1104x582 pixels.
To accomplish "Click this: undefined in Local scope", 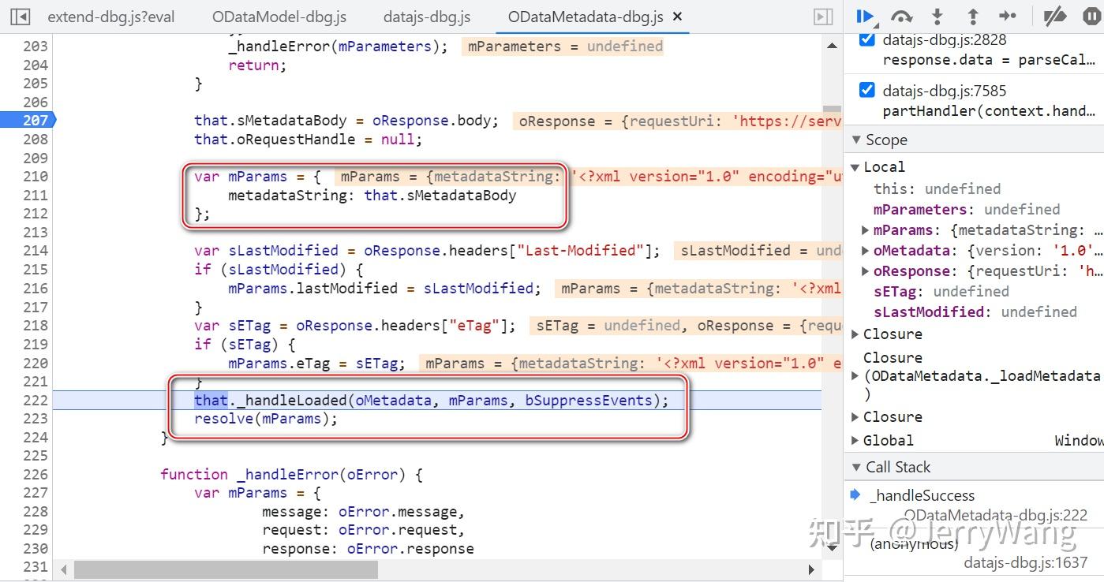I will tap(937, 189).
